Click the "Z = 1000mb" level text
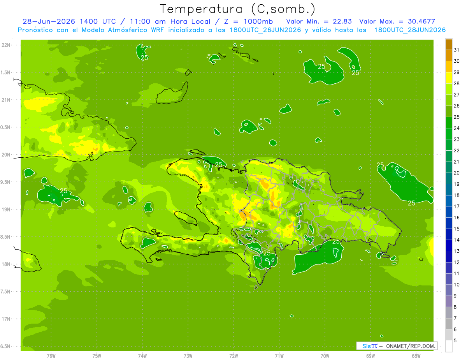 [x=248, y=21]
